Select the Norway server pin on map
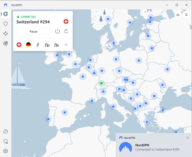The width and height of the screenshot is (192, 157). coord(108,19)
